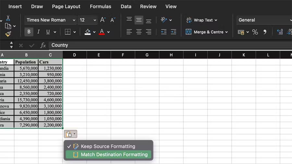The image size is (292, 164).
Task: Open the Borders dropdown arrow
Action: (x=75, y=32)
